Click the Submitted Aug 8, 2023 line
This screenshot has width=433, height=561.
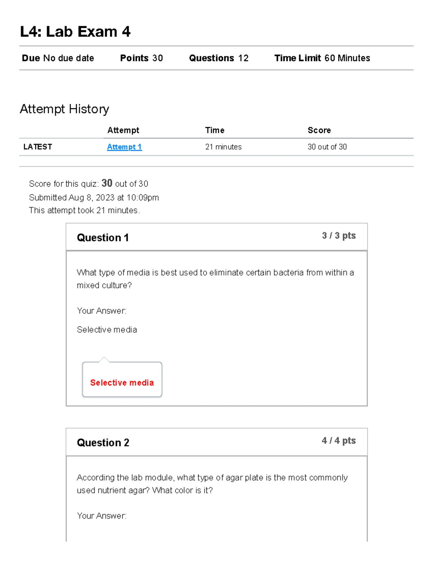click(x=94, y=198)
